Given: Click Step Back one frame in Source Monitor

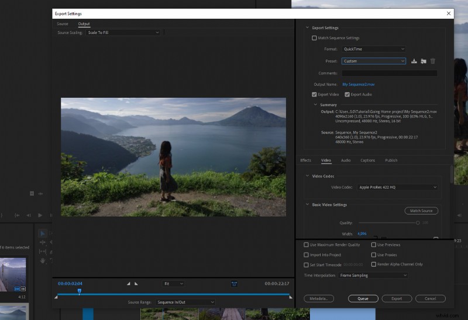Looking at the screenshot, I should point(29,215).
